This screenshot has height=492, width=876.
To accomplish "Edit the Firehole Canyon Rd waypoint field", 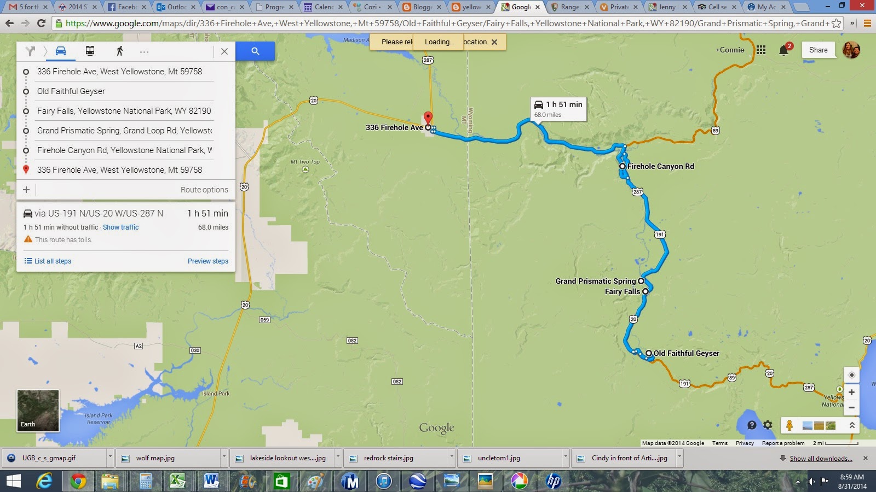I will coord(125,150).
